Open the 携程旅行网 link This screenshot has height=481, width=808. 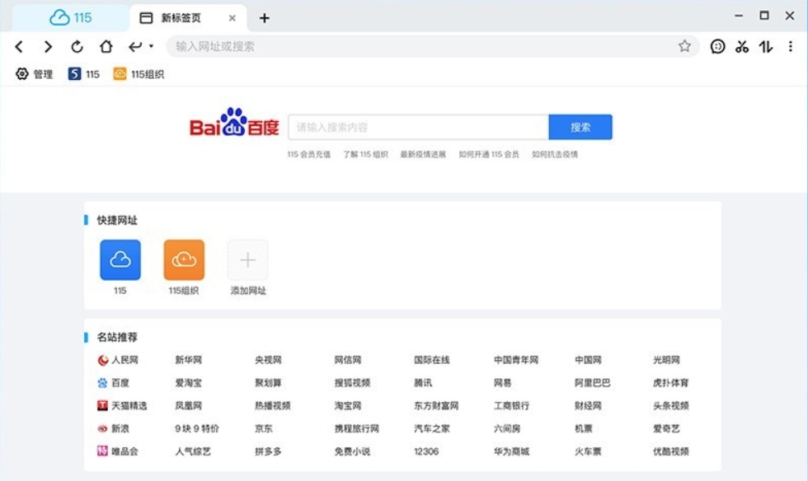[x=356, y=428]
